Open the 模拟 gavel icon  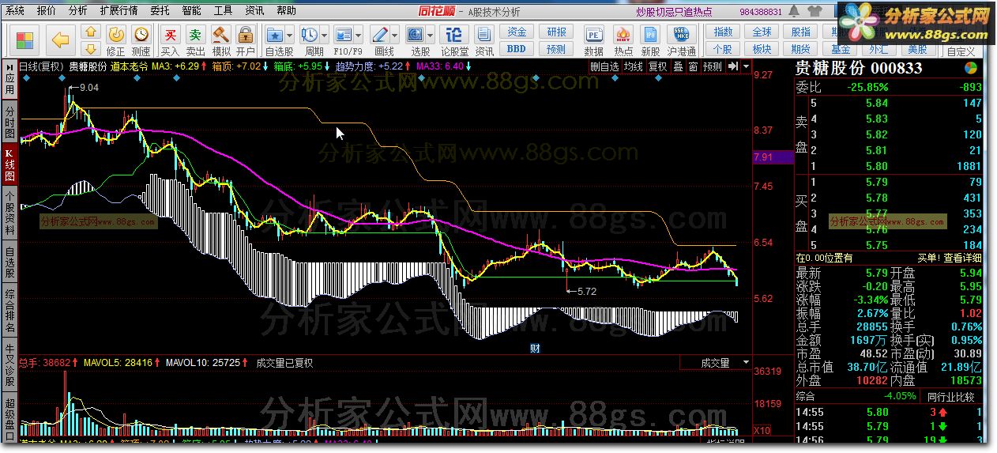click(x=221, y=36)
